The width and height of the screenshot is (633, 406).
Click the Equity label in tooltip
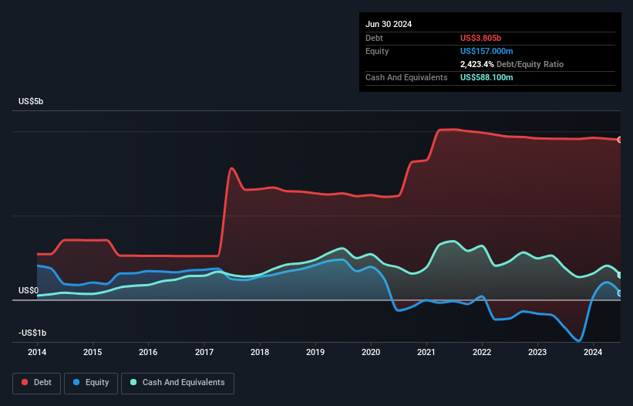click(377, 51)
